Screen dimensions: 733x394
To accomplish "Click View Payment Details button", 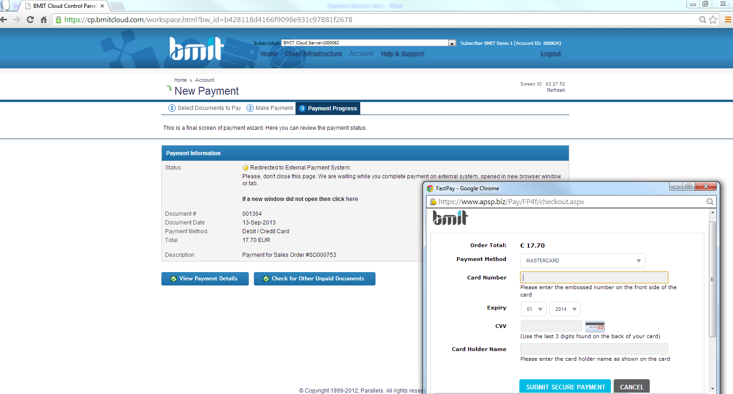I will click(x=205, y=279).
